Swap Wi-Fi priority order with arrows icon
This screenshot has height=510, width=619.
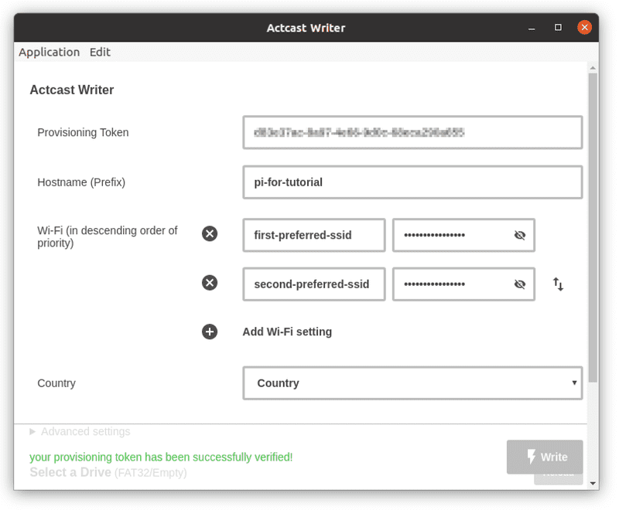point(558,284)
